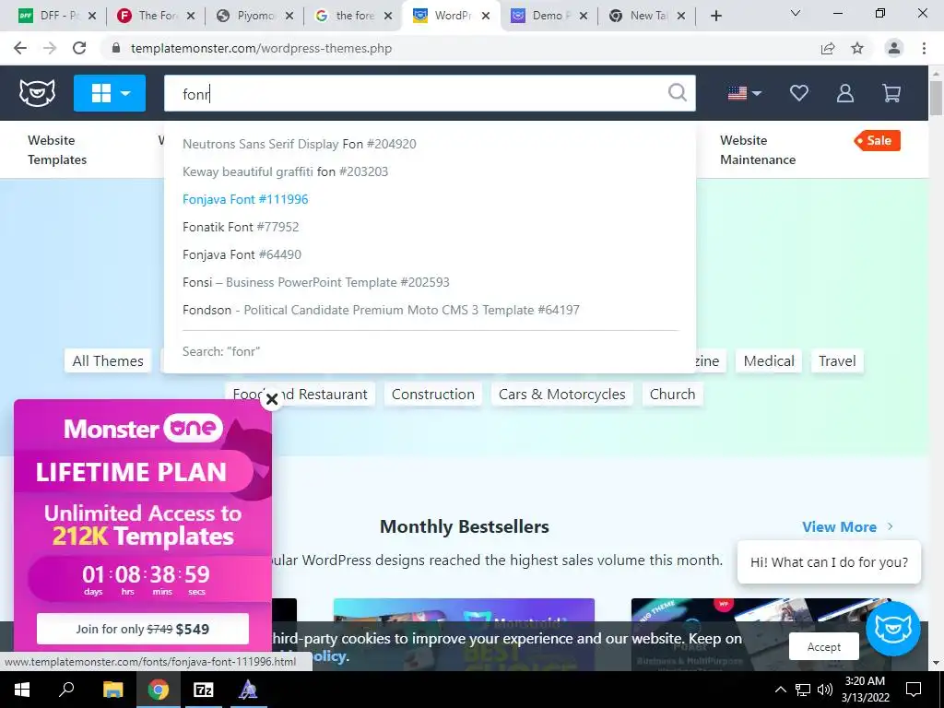Select the Travel category tag

pos(837,361)
